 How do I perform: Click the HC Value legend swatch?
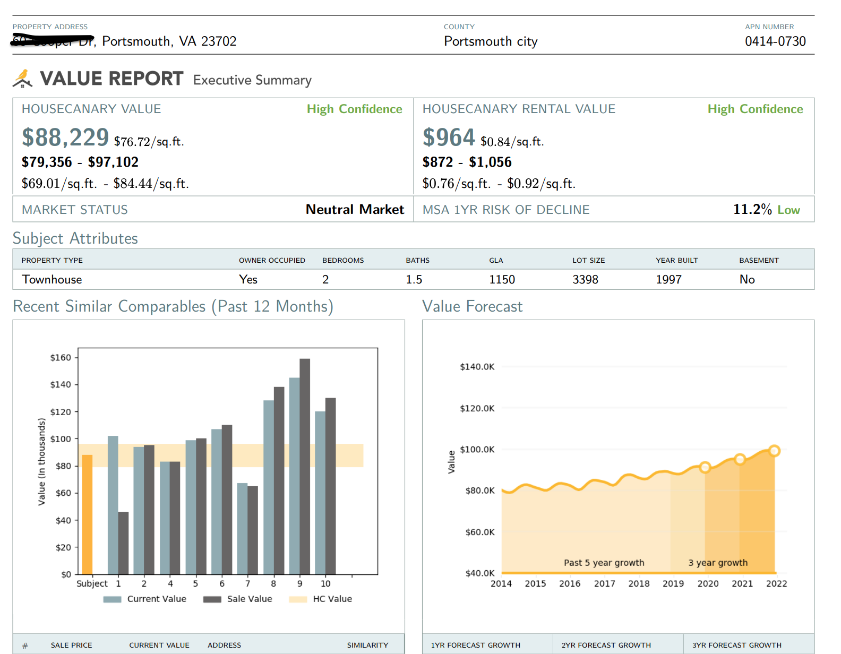pyautogui.click(x=298, y=599)
